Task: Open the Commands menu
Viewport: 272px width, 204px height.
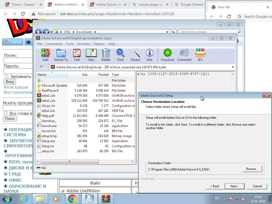Action: 54,44
